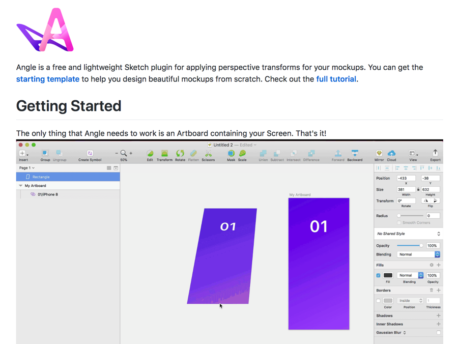The width and height of the screenshot is (458, 344).
Task: Open fill settings gear icon
Action: [x=432, y=265]
